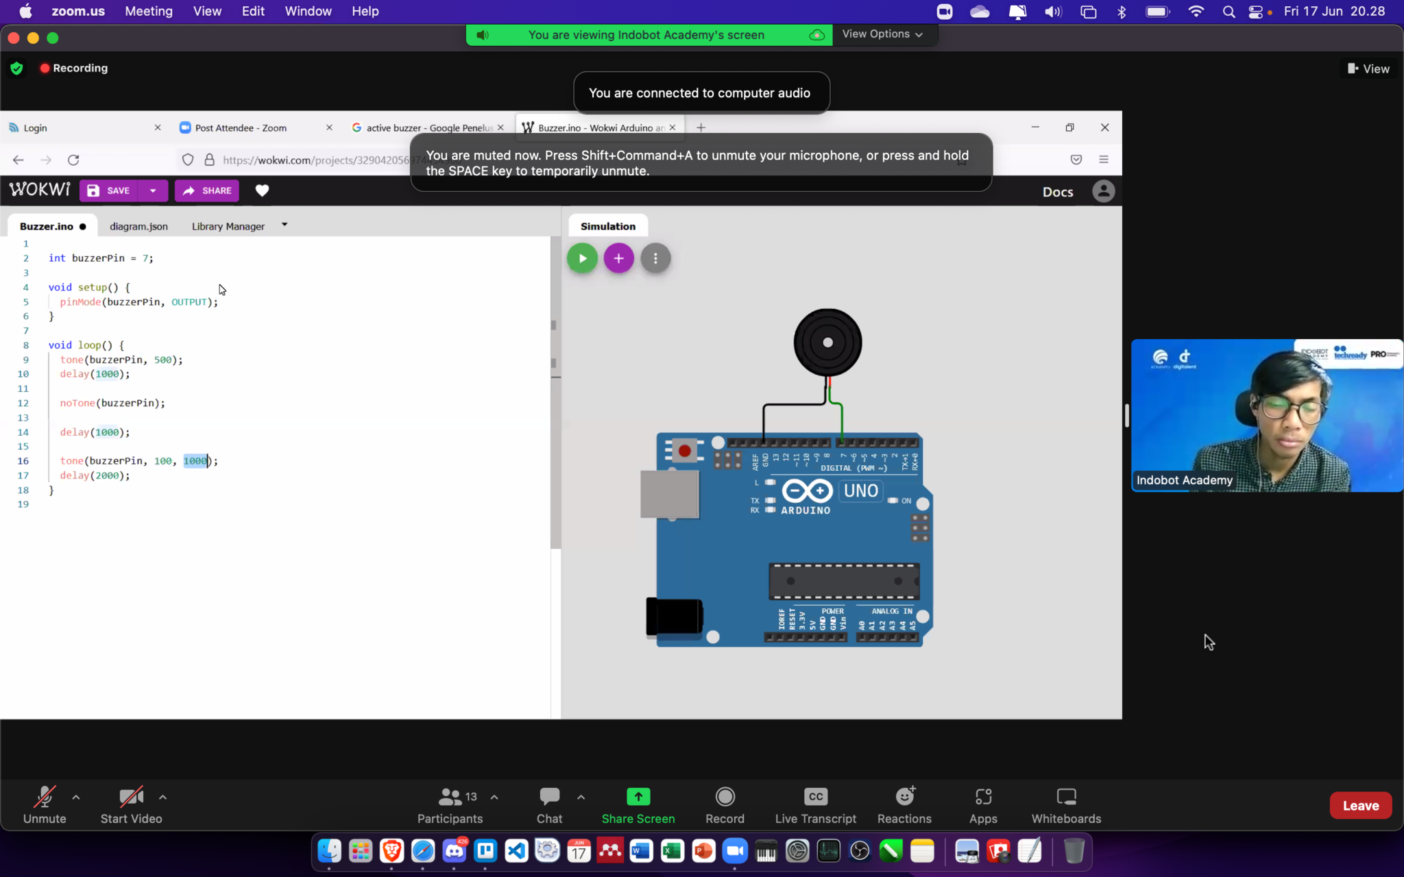Open the simulation three-dot menu

click(x=655, y=258)
